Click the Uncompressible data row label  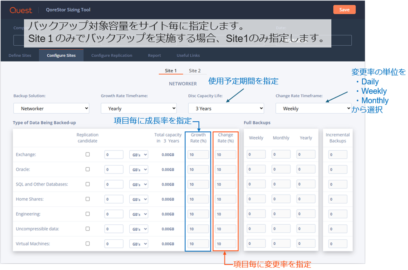tap(38, 229)
